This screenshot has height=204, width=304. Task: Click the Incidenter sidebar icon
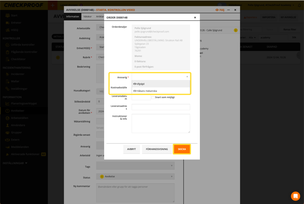pyautogui.click(x=8, y=74)
